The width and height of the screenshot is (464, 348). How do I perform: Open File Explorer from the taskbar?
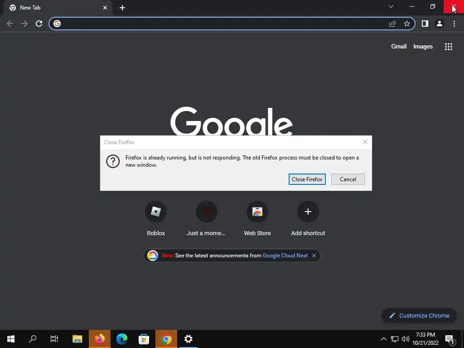[x=77, y=339]
